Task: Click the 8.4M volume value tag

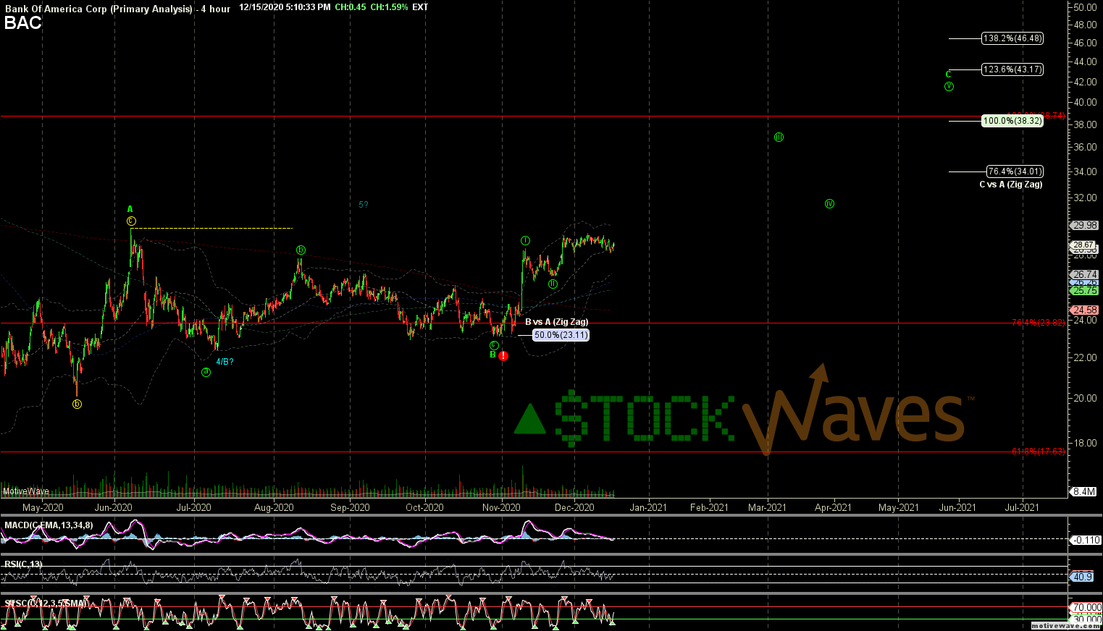Action: pos(1083,491)
